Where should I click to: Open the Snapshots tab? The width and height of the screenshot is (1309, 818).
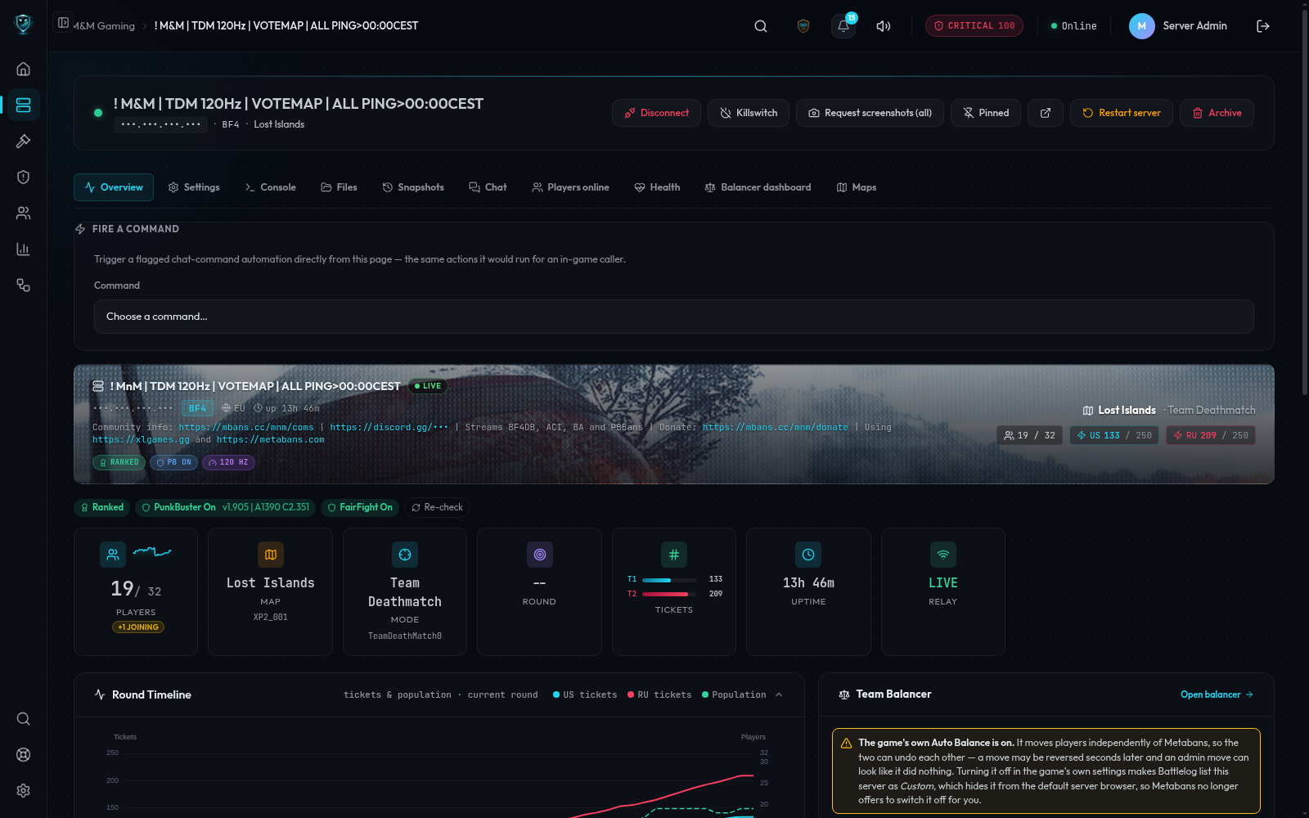click(x=413, y=187)
